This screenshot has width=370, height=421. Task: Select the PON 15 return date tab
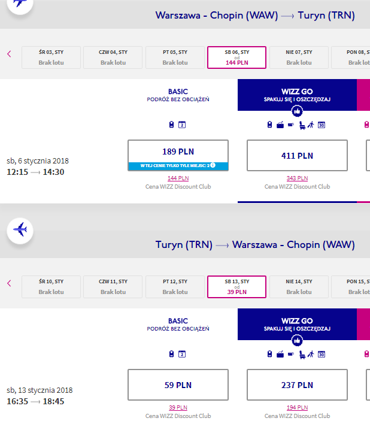tap(351, 287)
